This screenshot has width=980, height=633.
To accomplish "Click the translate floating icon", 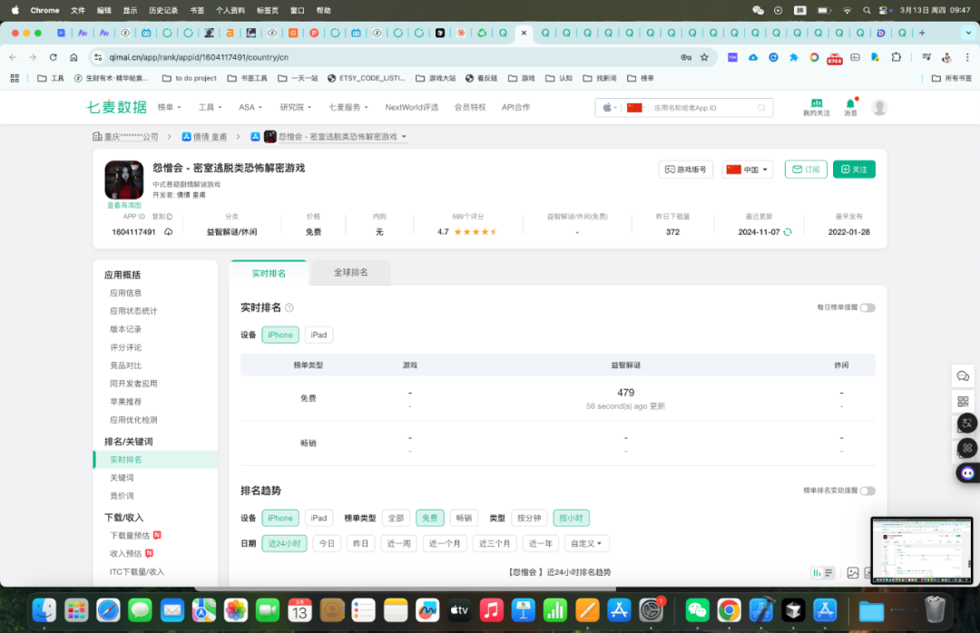I will 966,423.
